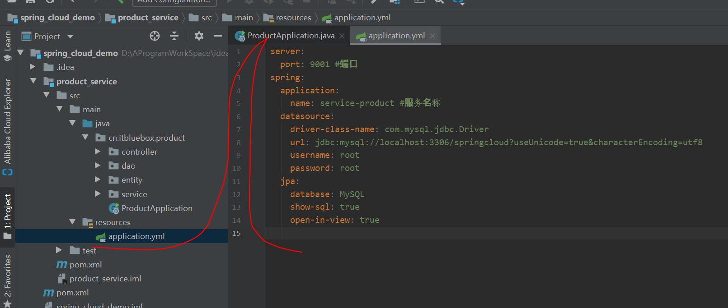The height and width of the screenshot is (308, 728).
Task: Select product_service.iml file
Action: pos(105,279)
